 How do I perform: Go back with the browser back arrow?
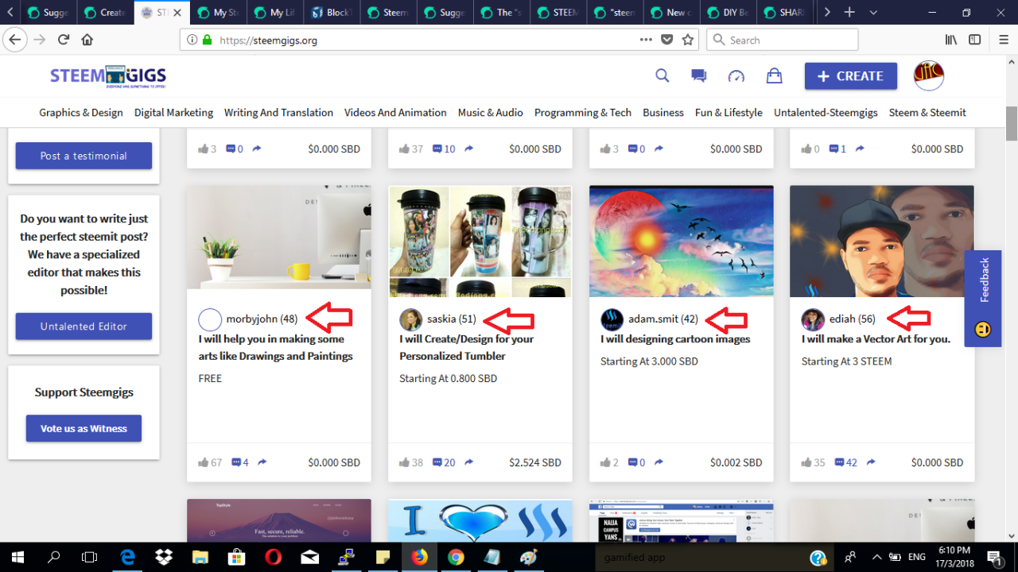pyautogui.click(x=16, y=40)
